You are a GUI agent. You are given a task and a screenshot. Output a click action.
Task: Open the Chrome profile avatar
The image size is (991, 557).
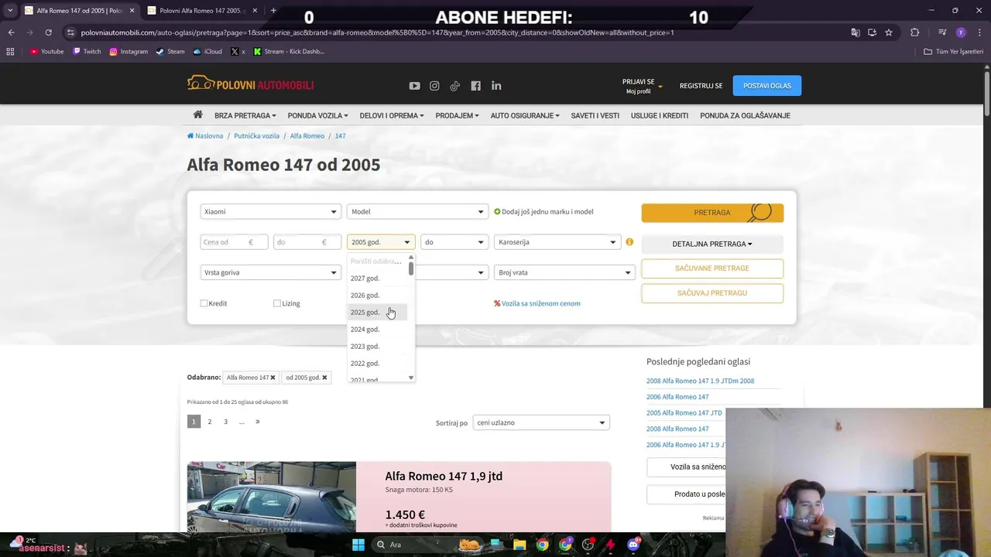[x=961, y=32]
